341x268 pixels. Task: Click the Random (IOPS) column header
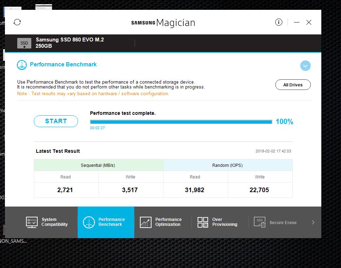[x=228, y=165]
